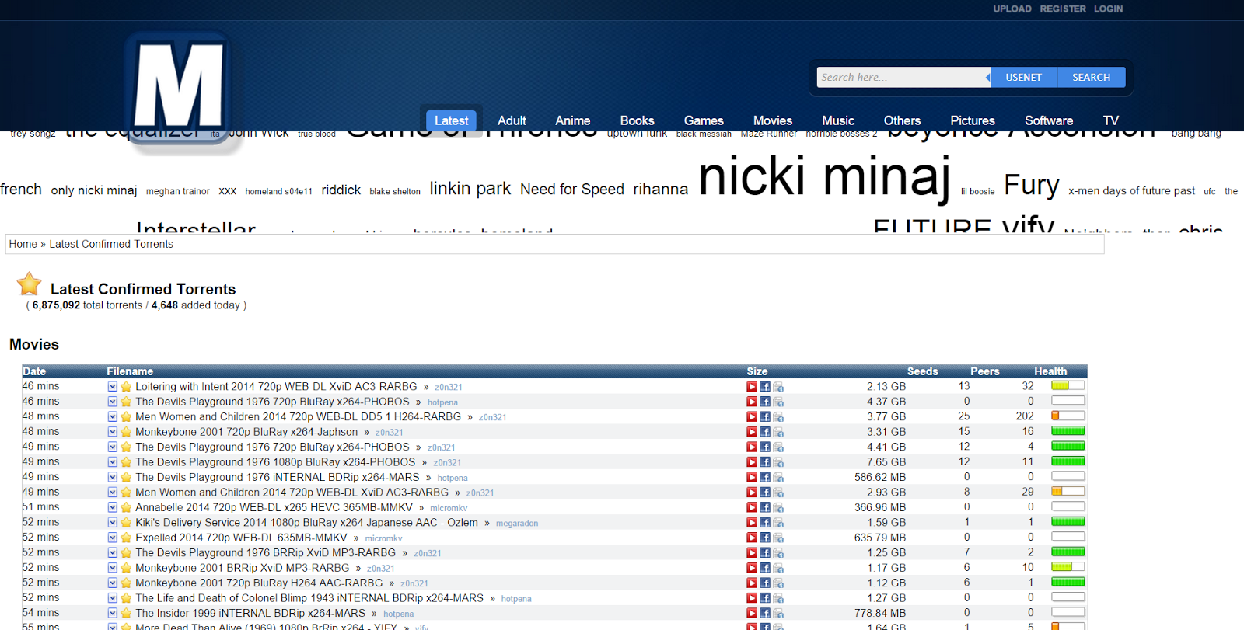Open the Books category tab
This screenshot has height=630, width=1244.
tap(637, 120)
